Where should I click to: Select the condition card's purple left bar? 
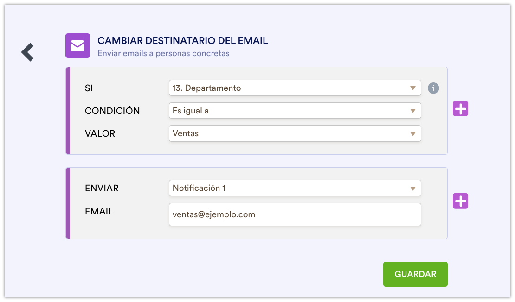[x=68, y=111]
